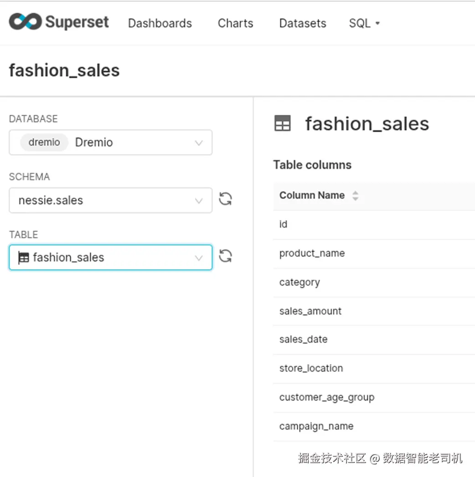The height and width of the screenshot is (477, 475).
Task: Click the customer_age_group column row
Action: coord(326,397)
